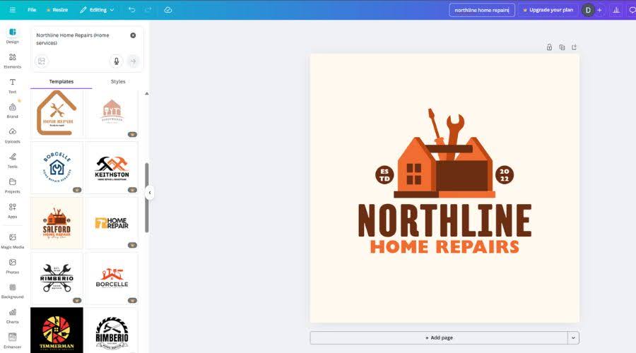636x353 pixels.
Task: Open the Photos sidebar panel
Action: pyautogui.click(x=13, y=266)
